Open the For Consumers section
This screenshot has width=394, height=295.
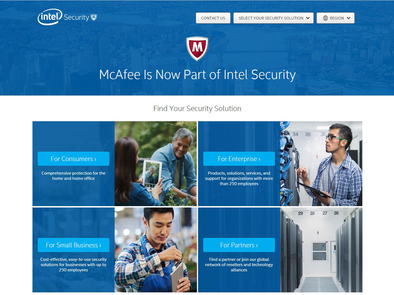(x=73, y=159)
